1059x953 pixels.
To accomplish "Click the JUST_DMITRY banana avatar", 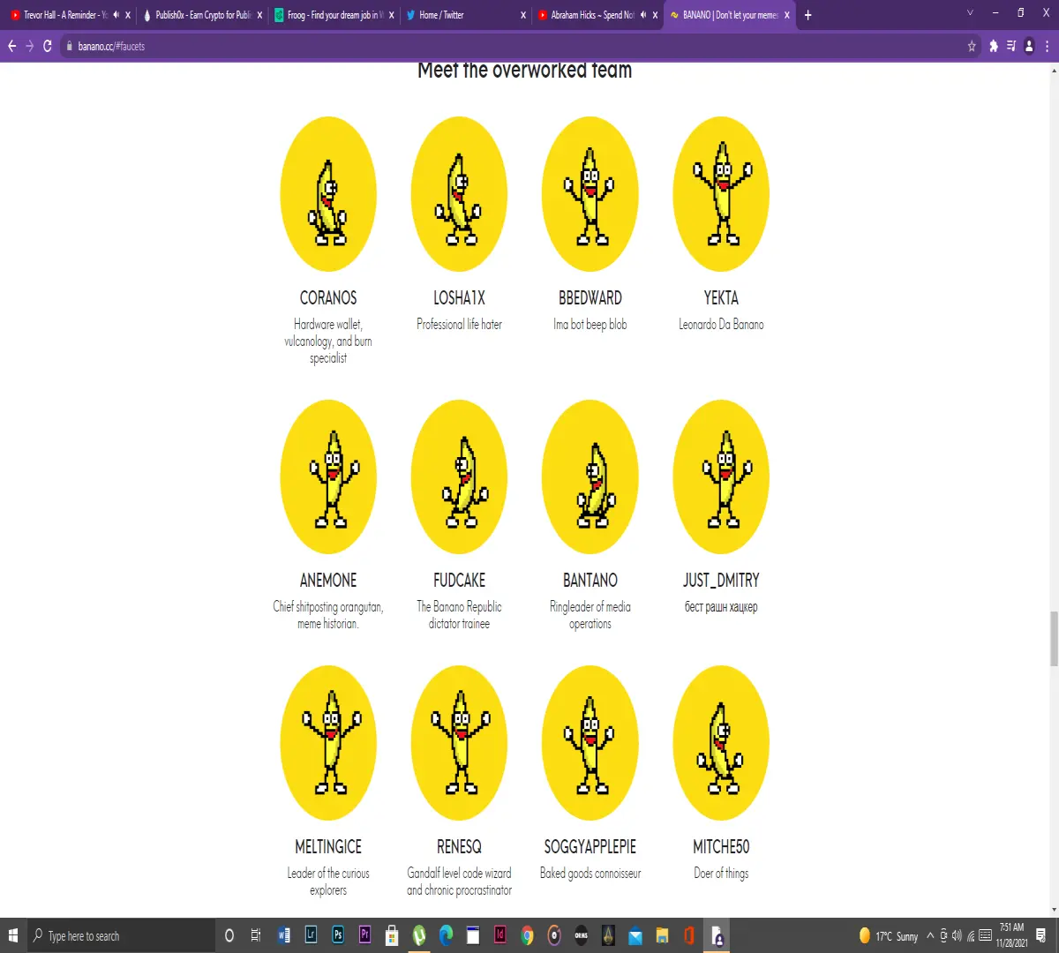I will (x=721, y=476).
